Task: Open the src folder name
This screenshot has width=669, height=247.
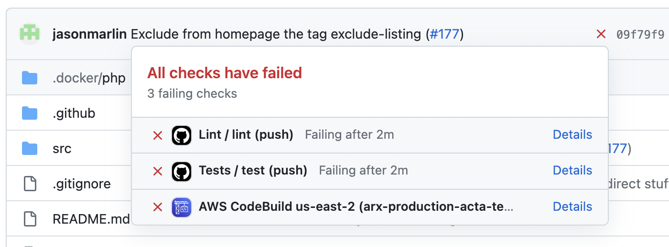Action: tap(62, 148)
